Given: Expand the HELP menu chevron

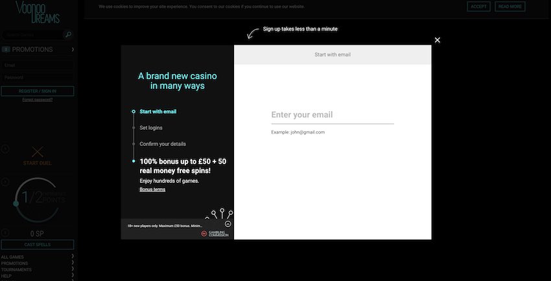Looking at the screenshot, I should [73, 275].
